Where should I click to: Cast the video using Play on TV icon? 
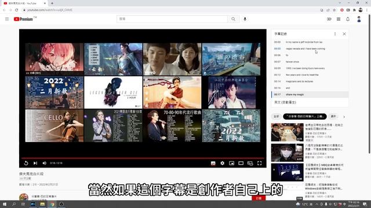tap(250, 163)
